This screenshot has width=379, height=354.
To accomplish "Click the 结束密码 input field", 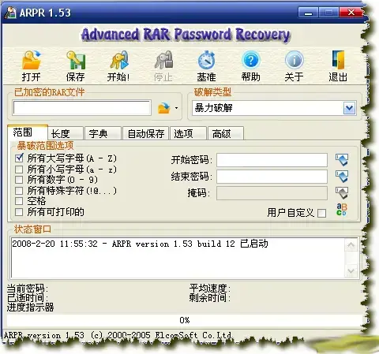I will click(x=272, y=177).
